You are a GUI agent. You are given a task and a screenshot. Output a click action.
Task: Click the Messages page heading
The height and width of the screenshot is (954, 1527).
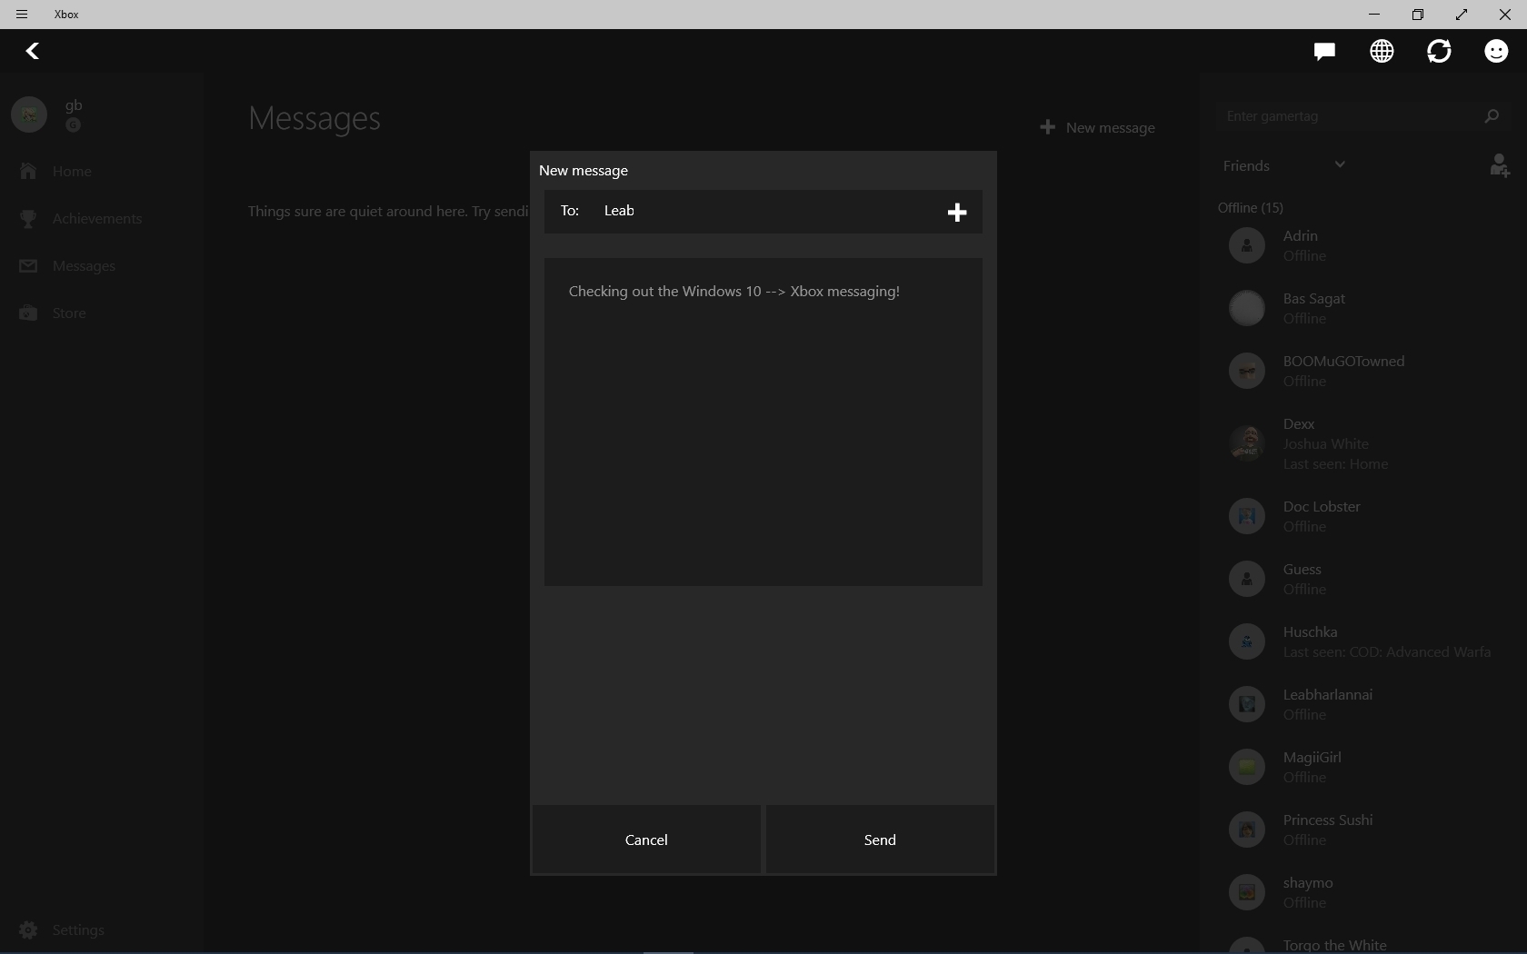pos(314,118)
